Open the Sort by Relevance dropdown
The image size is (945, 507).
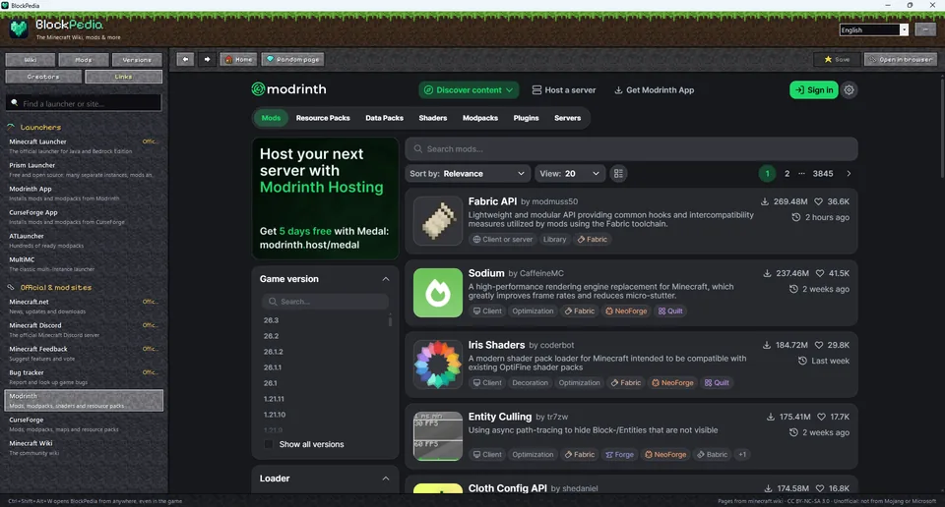click(x=467, y=173)
